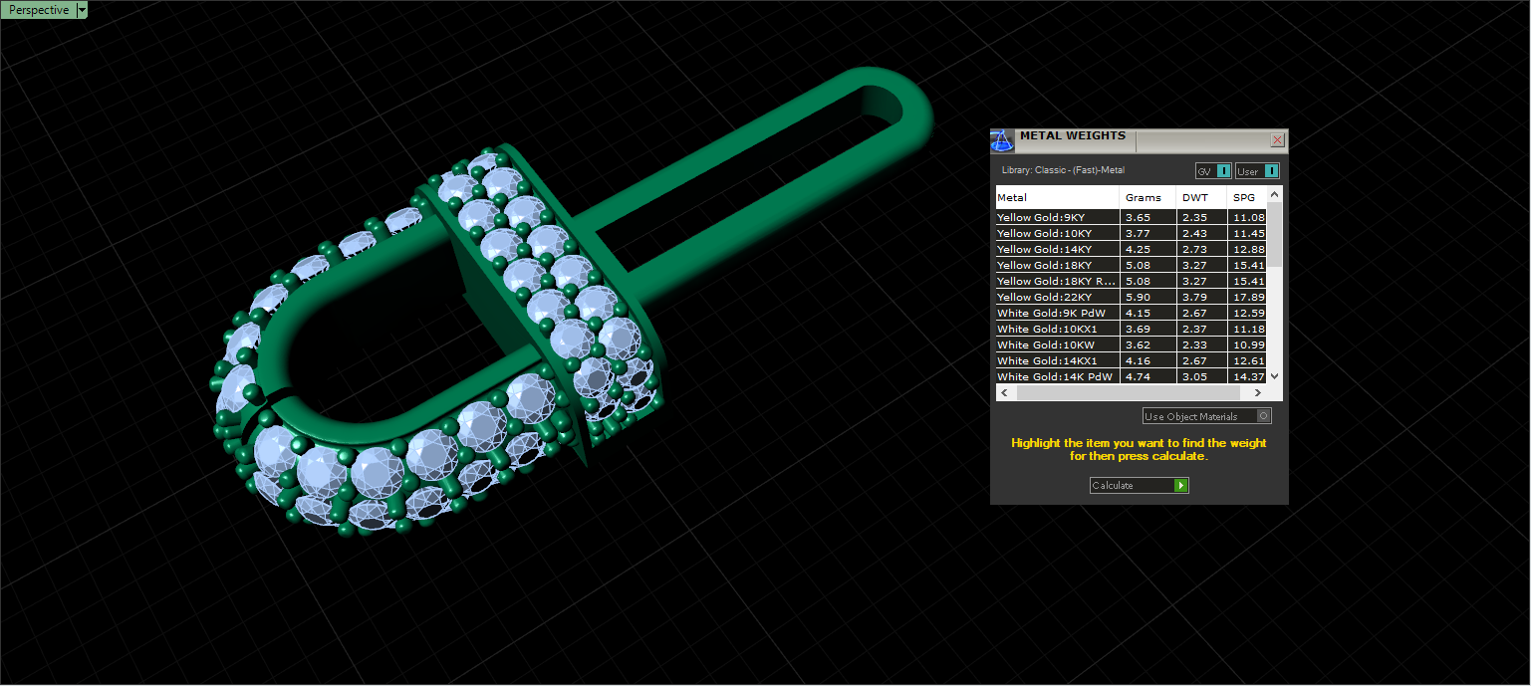Click the METAL WEIGHTS title bar
The height and width of the screenshot is (686, 1531).
point(1142,140)
